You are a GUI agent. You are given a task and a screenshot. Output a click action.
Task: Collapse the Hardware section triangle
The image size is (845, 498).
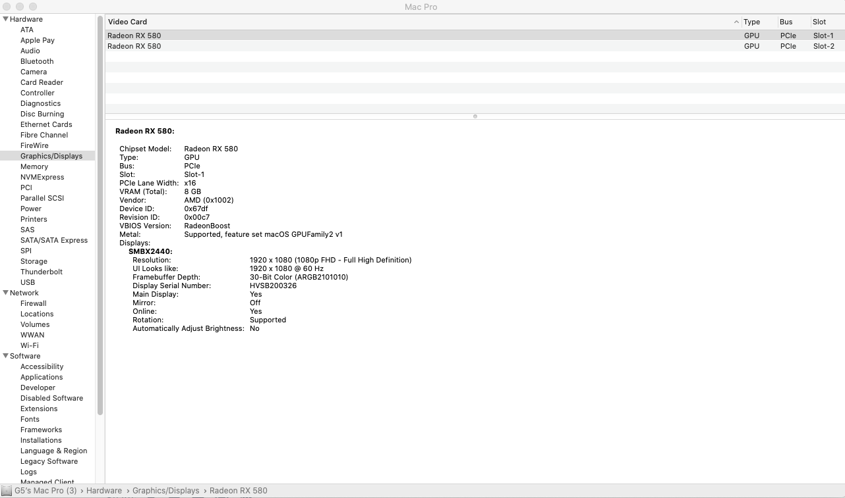6,19
